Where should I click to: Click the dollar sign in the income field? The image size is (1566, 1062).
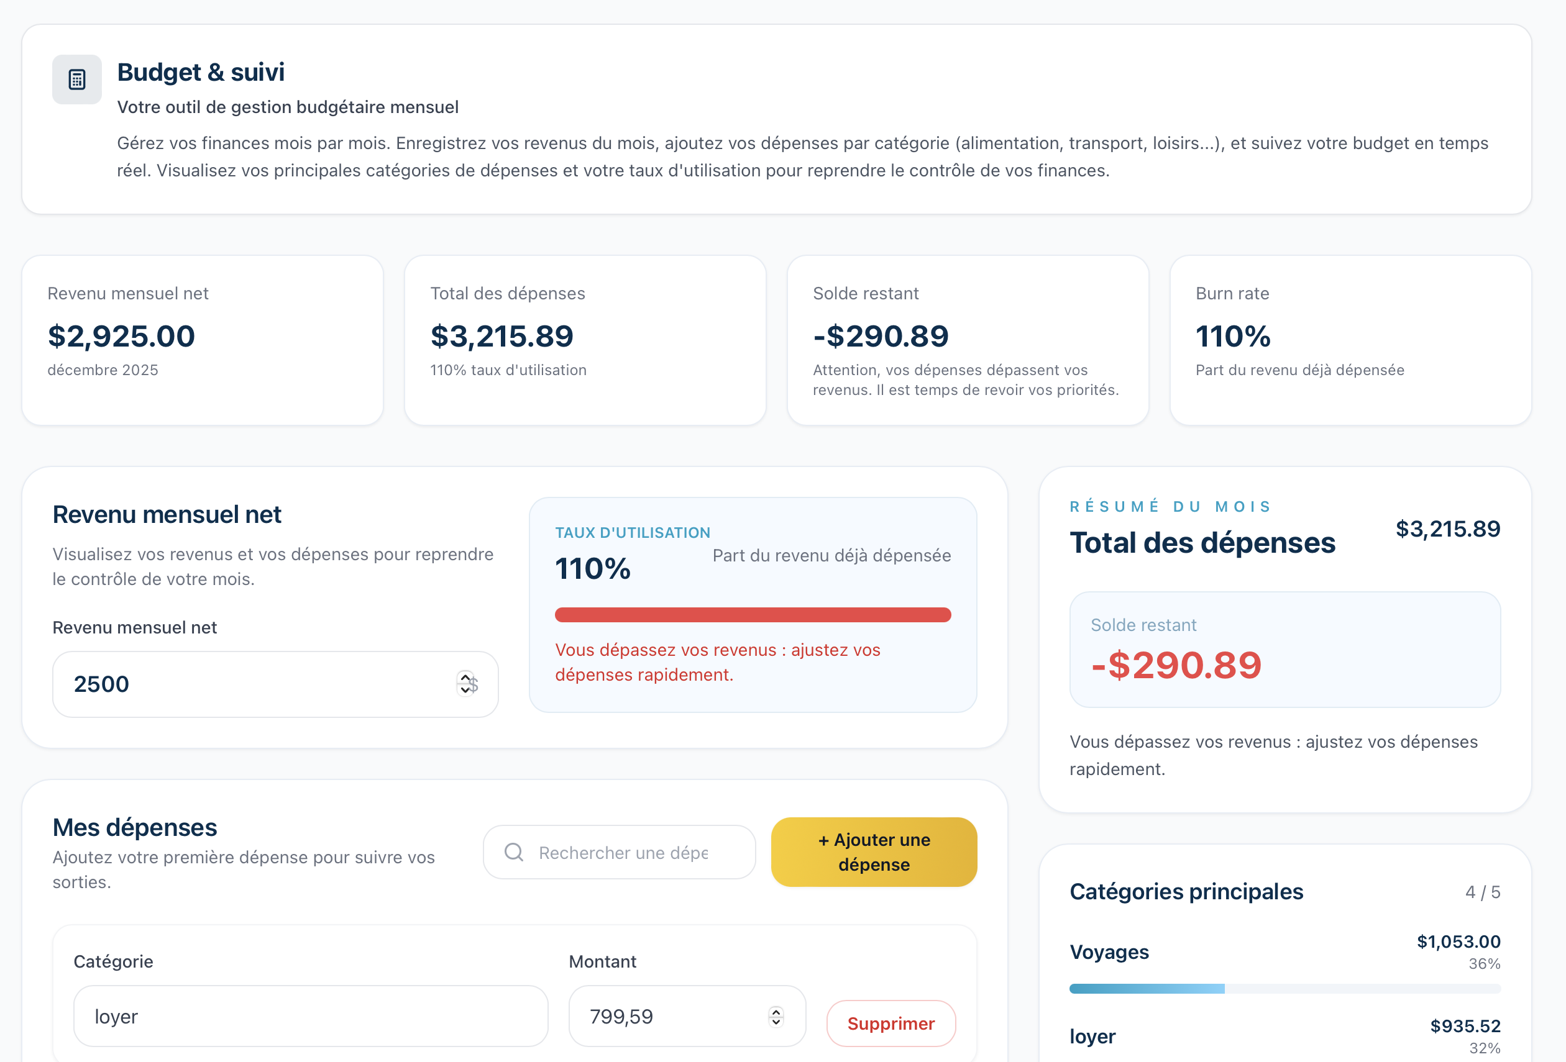pos(474,685)
